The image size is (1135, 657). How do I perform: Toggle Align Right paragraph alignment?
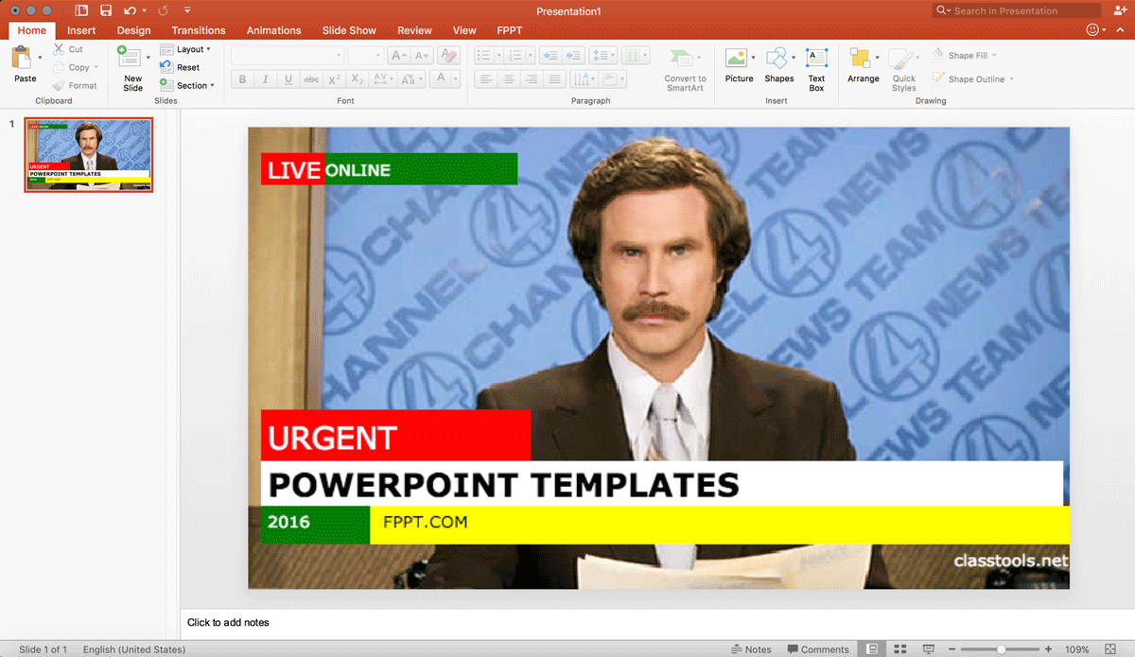pyautogui.click(x=532, y=79)
